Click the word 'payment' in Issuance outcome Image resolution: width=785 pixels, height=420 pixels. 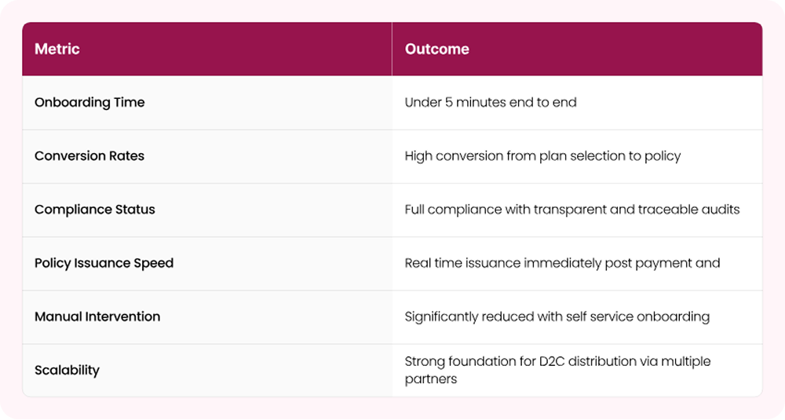664,263
